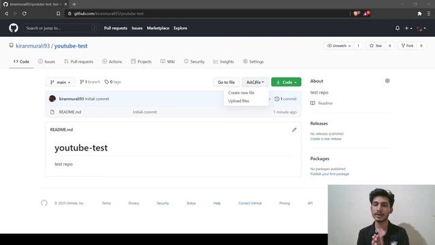The height and width of the screenshot is (245, 435).
Task: Open a new browser tab with plus
Action: coord(74,4)
